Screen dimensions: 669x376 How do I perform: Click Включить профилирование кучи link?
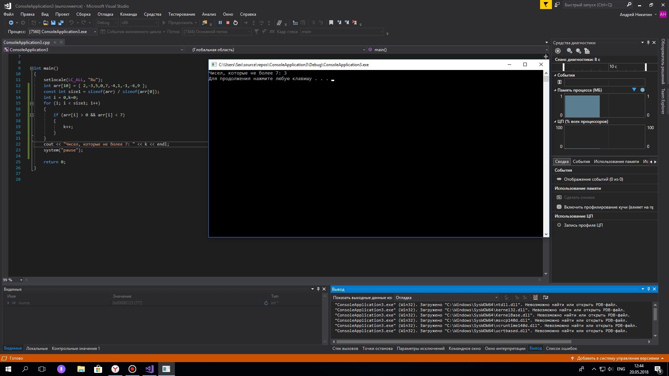pyautogui.click(x=608, y=207)
